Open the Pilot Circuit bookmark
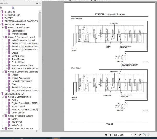 (17, 122)
